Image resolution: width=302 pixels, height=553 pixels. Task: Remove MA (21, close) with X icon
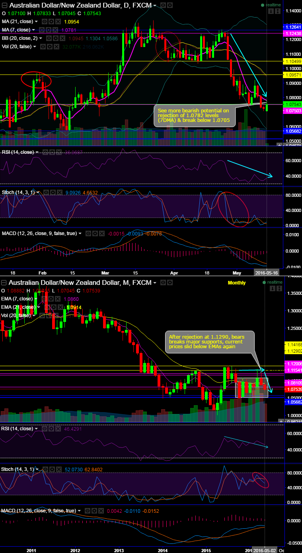coord(58,22)
